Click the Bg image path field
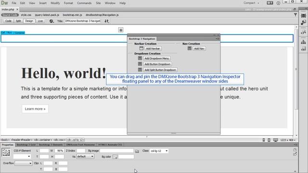This screenshot has width=308, height=173. [116, 150]
